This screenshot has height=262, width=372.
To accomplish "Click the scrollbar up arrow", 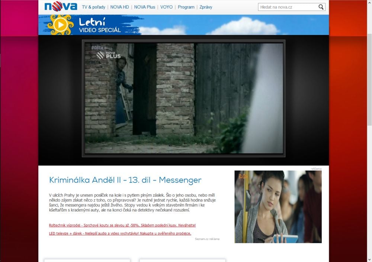I will (x=369, y=3).
